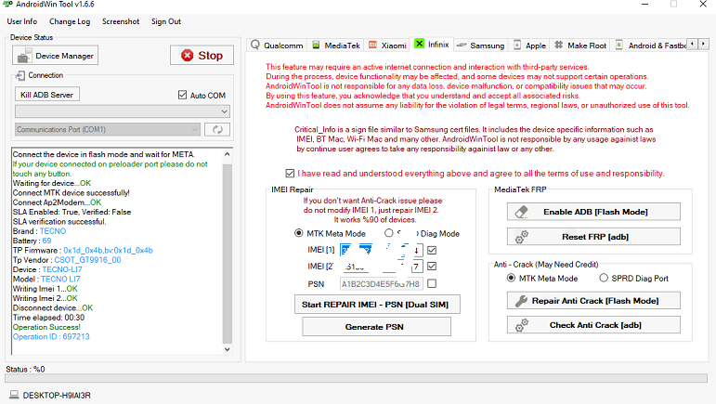The image size is (716, 404).
Task: Expand the Communications Port (COM1) dropdown
Action: [108, 130]
